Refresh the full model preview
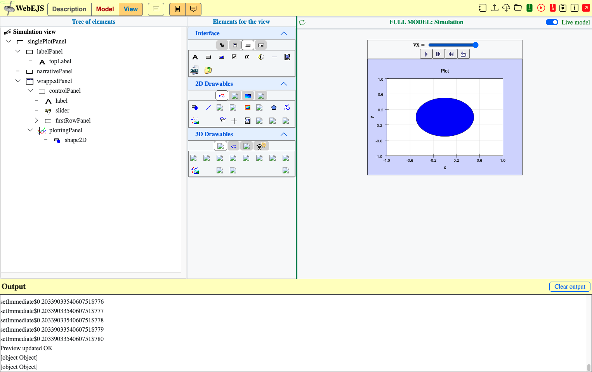This screenshot has width=592, height=372. [302, 22]
